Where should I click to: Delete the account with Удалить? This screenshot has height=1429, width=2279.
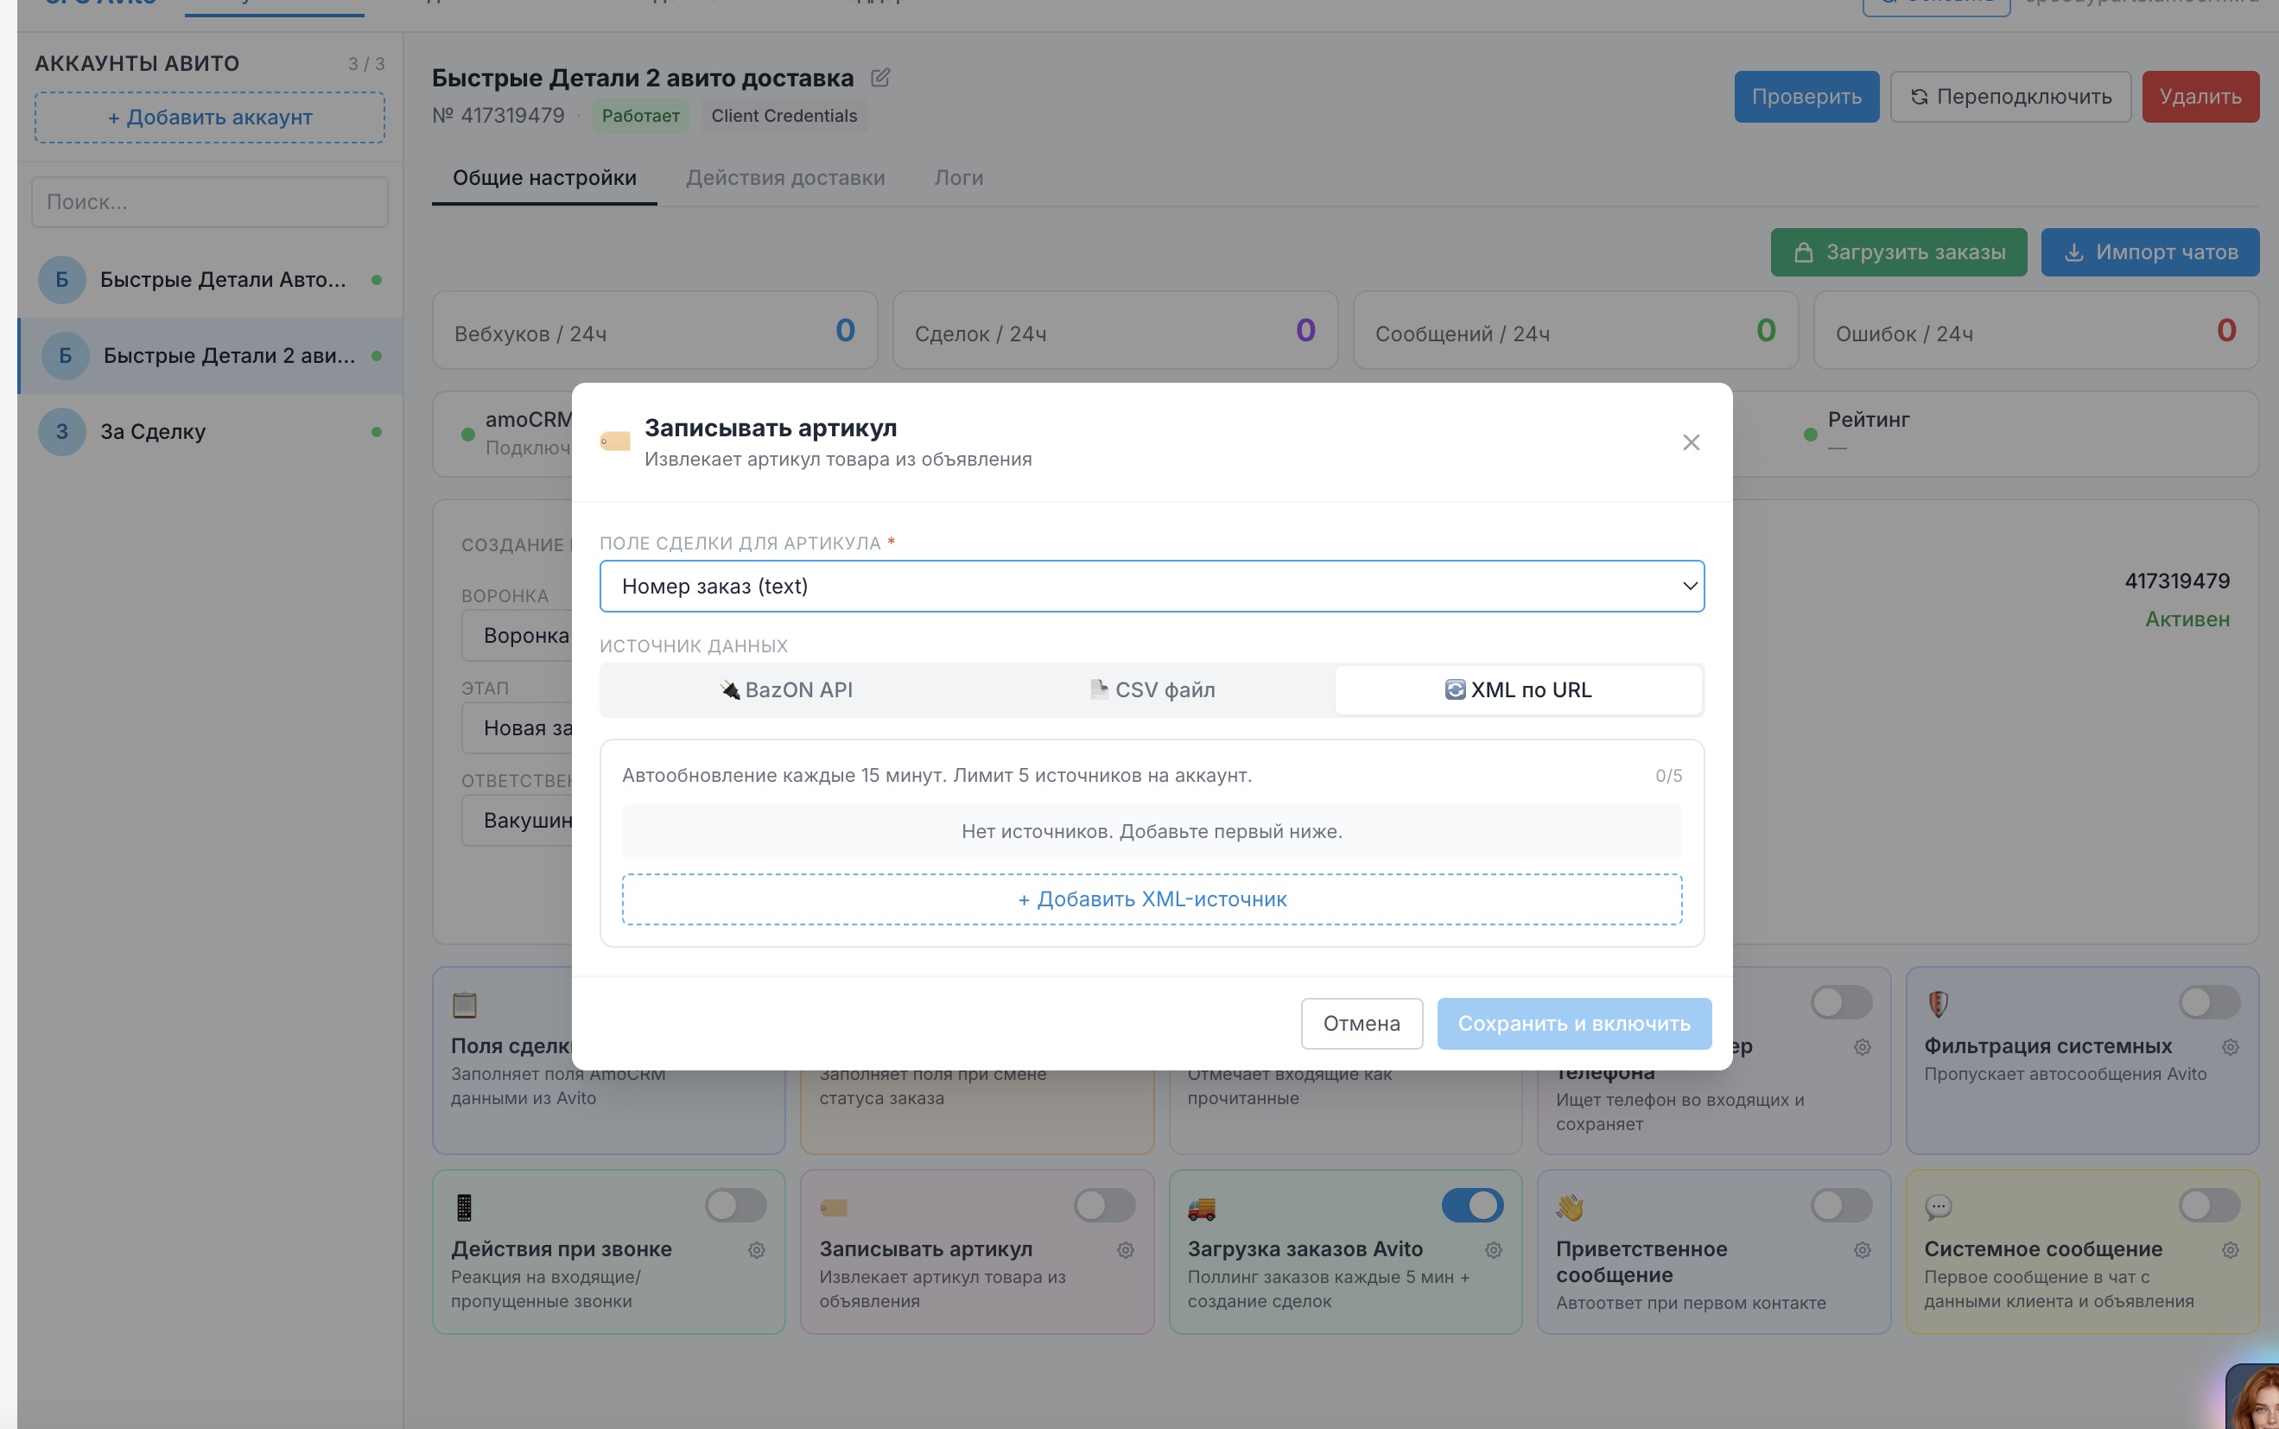click(x=2200, y=97)
